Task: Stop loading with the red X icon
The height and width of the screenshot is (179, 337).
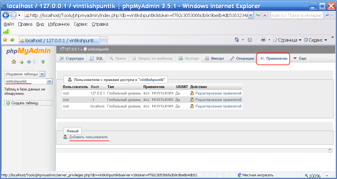Action: 265,15
